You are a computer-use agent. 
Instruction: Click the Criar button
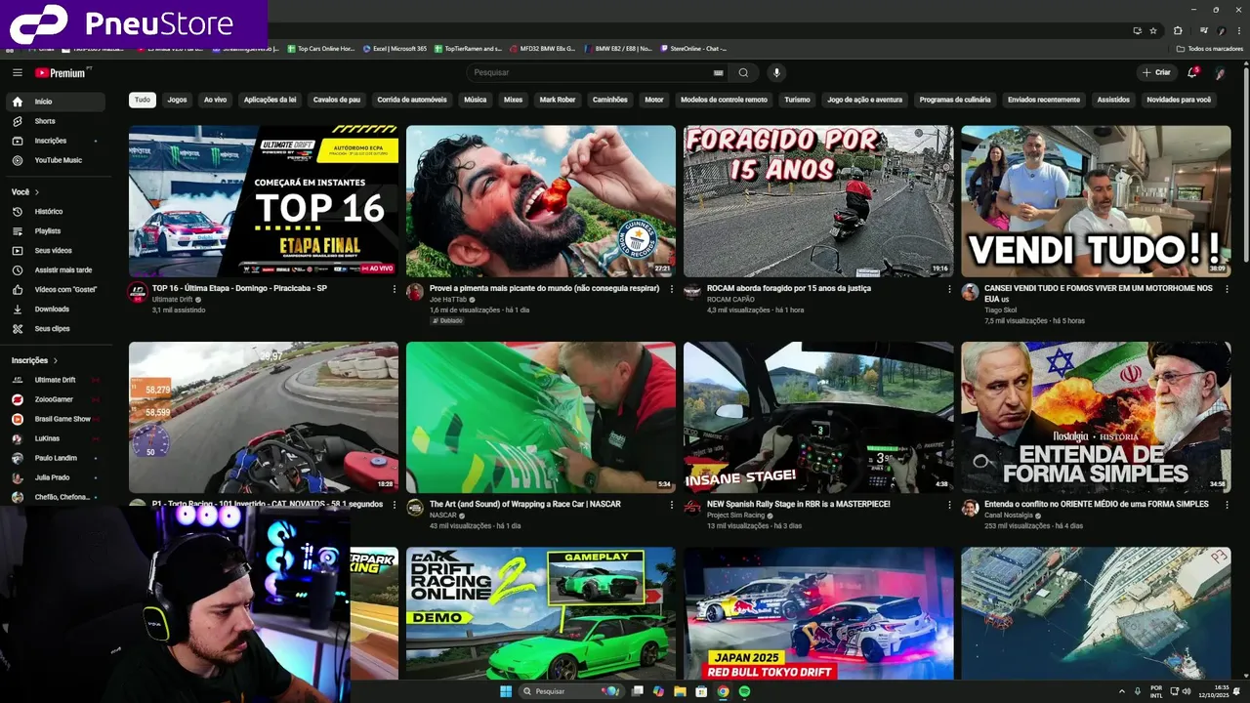click(1157, 72)
